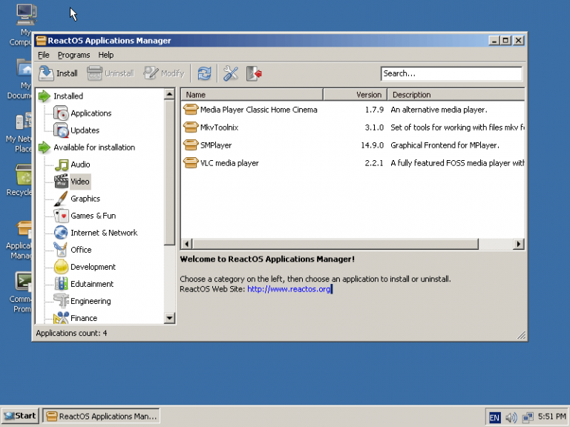The width and height of the screenshot is (570, 427).
Task: Click the Exit icon in toolbar
Action: [x=254, y=73]
